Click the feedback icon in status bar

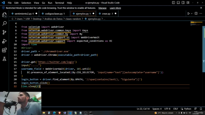[195, 109]
